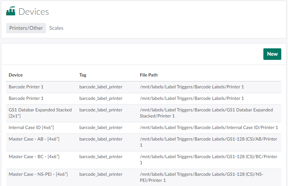Click the tag cell for Internal Case ID
This screenshot has height=186, width=288.
[101, 127]
